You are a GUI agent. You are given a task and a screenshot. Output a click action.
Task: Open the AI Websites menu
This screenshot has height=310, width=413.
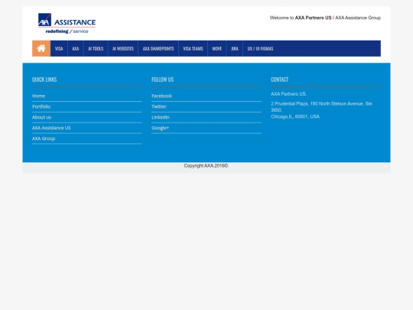123,48
